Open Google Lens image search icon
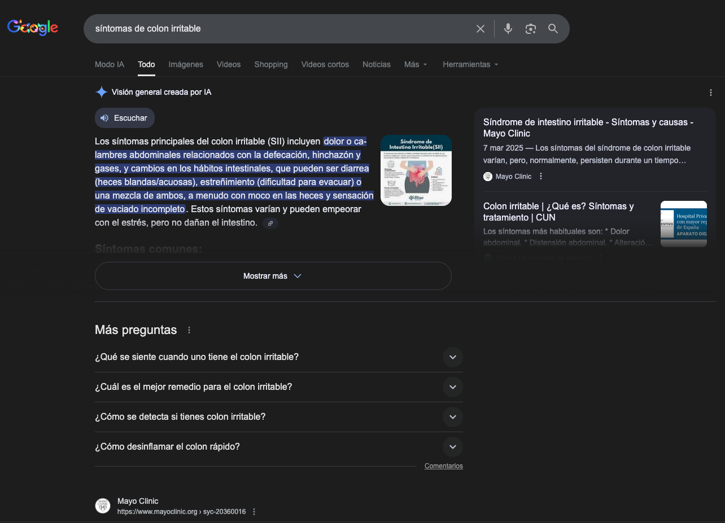 530,29
